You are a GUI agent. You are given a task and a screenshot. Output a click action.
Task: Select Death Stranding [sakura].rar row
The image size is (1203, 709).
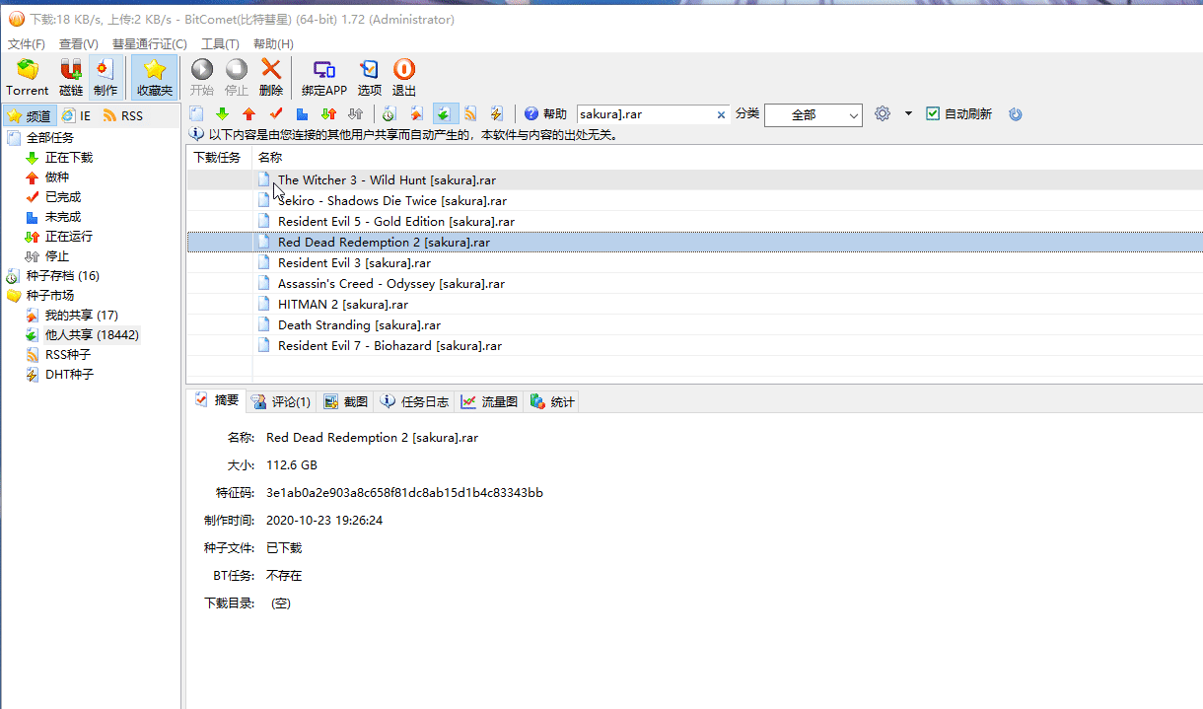[x=694, y=324]
